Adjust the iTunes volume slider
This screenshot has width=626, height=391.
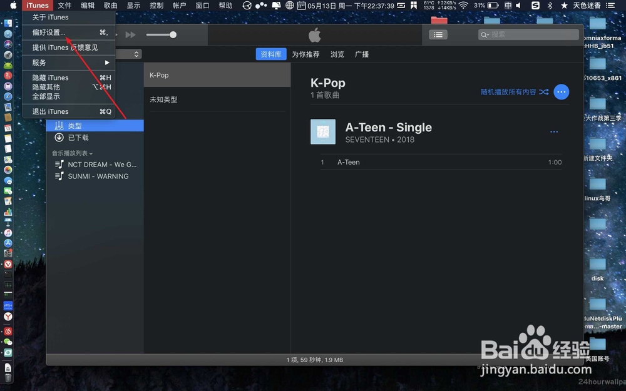[162, 34]
